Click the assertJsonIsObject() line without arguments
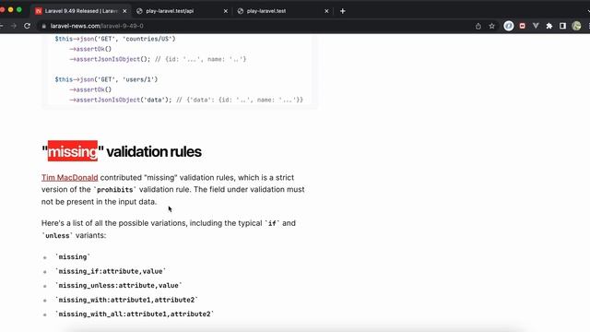Viewport: 590px width, 332px height. coord(158,59)
